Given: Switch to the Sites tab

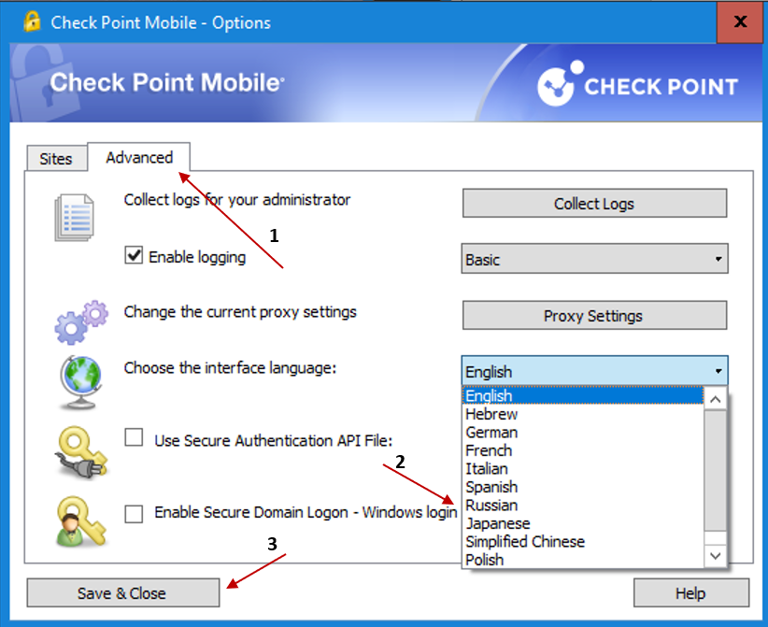Looking at the screenshot, I should (x=56, y=158).
